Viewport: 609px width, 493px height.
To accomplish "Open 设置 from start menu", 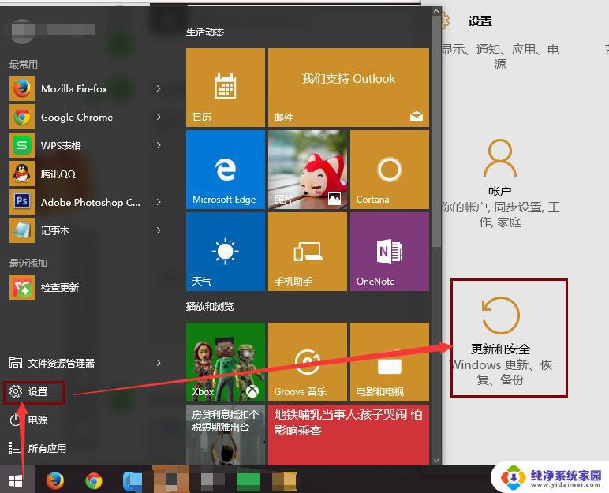I will [34, 391].
